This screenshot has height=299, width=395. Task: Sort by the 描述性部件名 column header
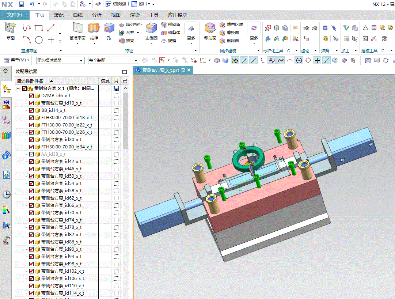pyautogui.click(x=56, y=81)
